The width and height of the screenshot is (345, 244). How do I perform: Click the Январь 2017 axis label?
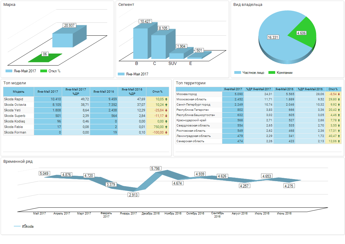(128, 214)
